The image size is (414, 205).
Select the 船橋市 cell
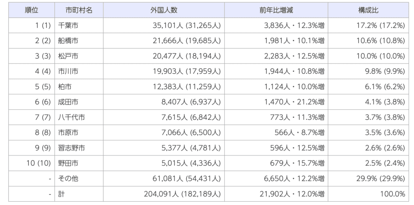[68, 40]
